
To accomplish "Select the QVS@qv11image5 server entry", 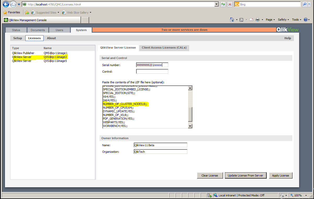I will pos(55,61).
